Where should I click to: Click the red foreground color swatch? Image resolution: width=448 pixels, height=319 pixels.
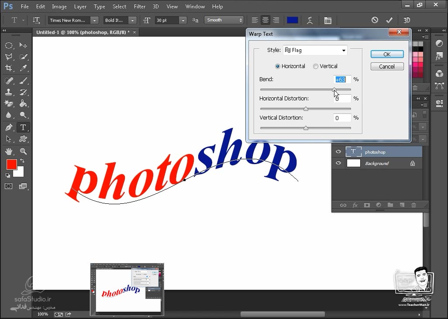(x=12, y=165)
